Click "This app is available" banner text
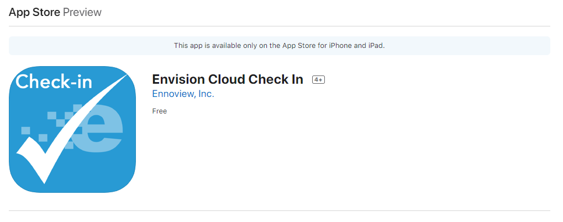The image size is (563, 222). click(x=204, y=46)
